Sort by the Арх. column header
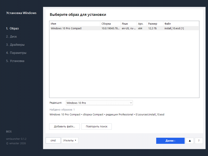 [142, 24]
